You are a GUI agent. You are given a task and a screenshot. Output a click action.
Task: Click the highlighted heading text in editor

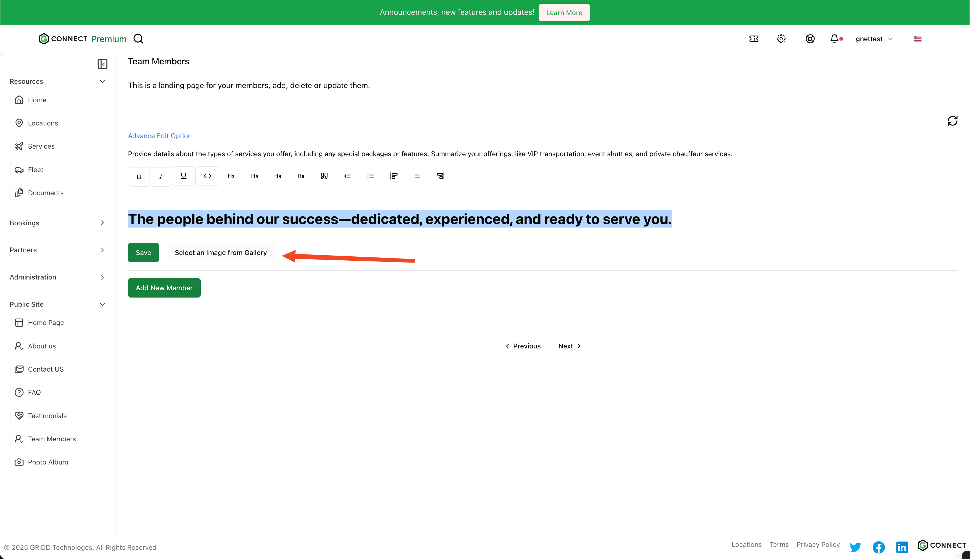pos(400,219)
